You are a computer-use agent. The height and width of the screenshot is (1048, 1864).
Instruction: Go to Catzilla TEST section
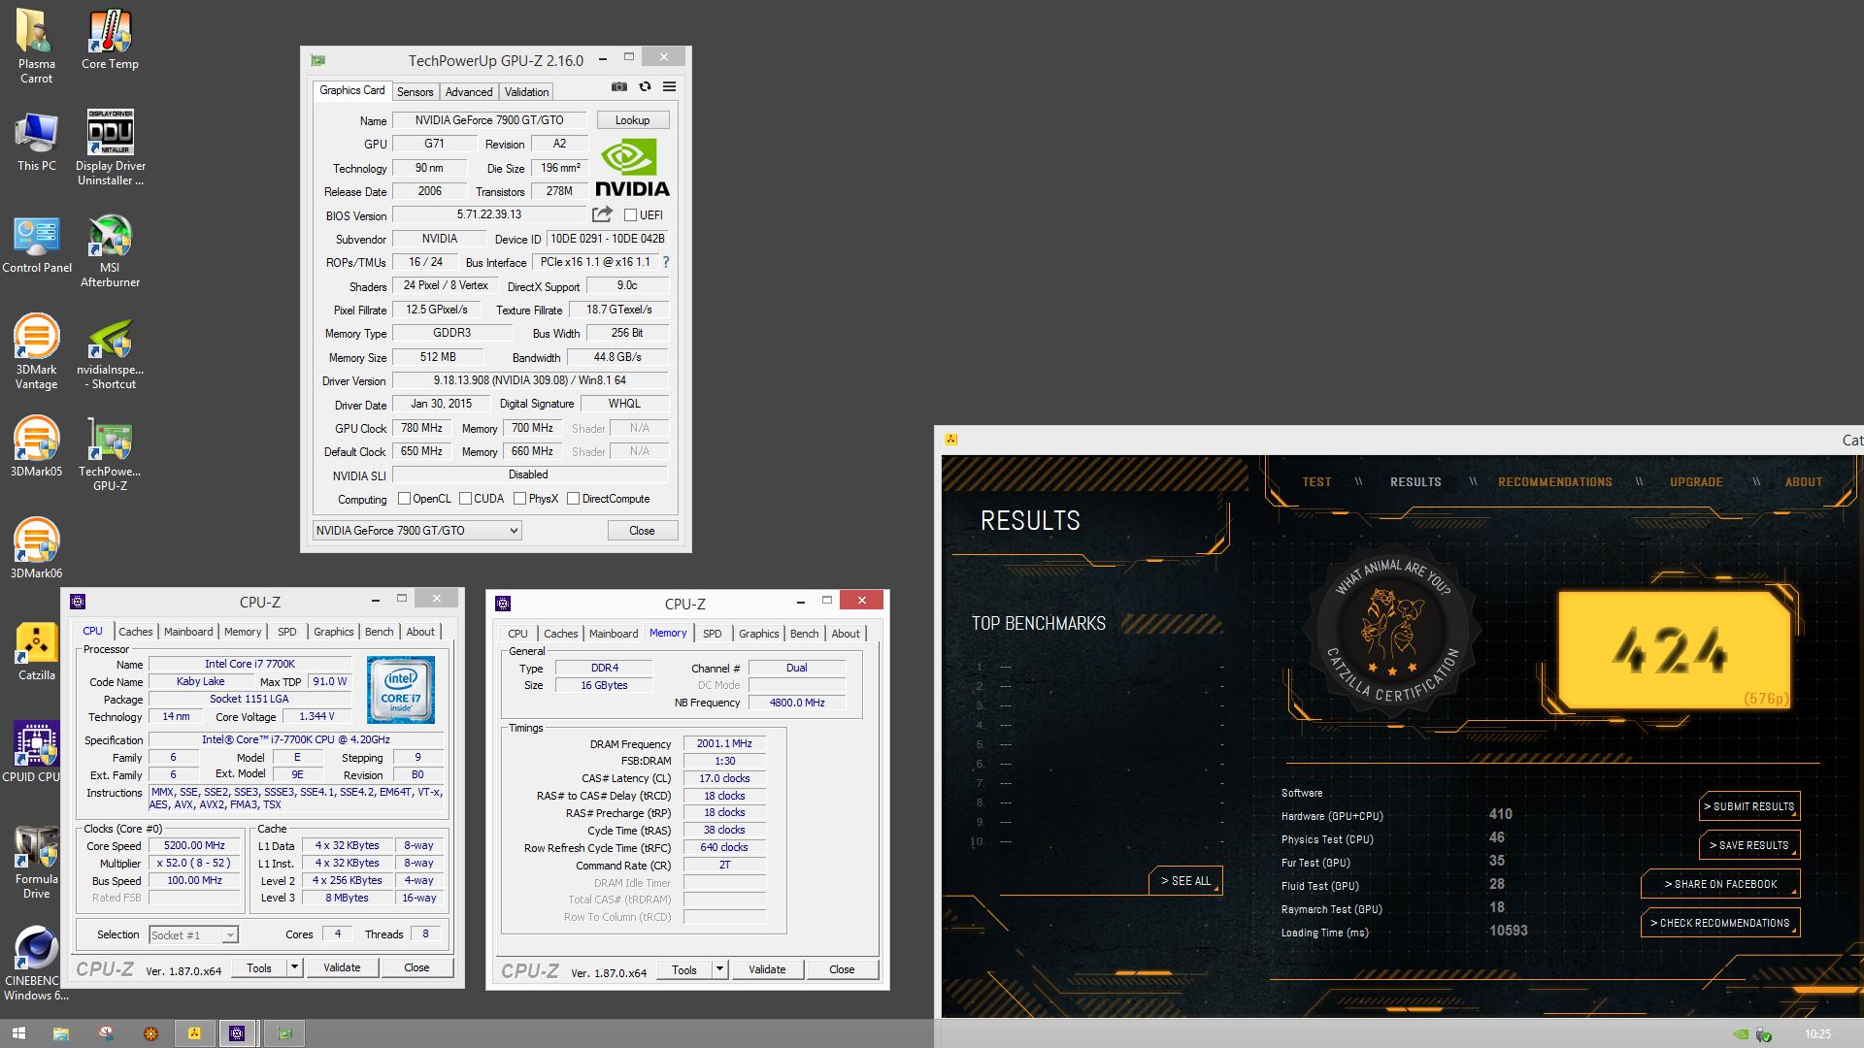click(1316, 482)
